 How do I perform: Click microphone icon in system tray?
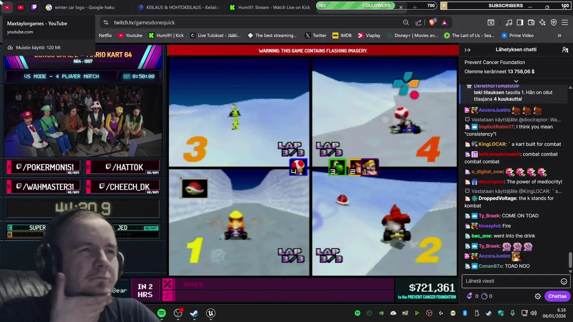pyautogui.click(x=513, y=313)
